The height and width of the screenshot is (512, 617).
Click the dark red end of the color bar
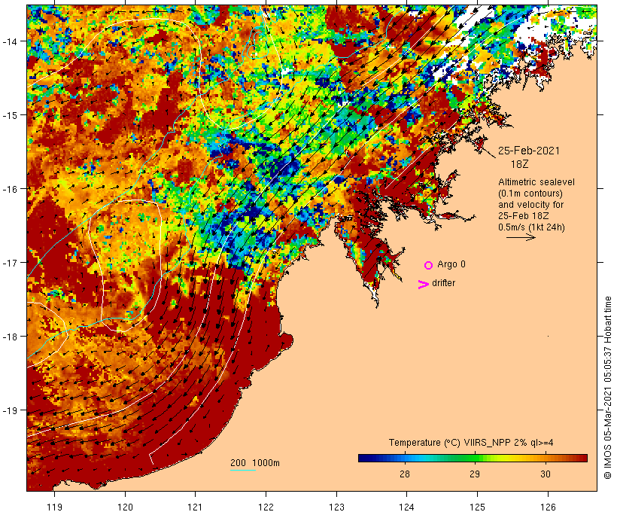[583, 458]
